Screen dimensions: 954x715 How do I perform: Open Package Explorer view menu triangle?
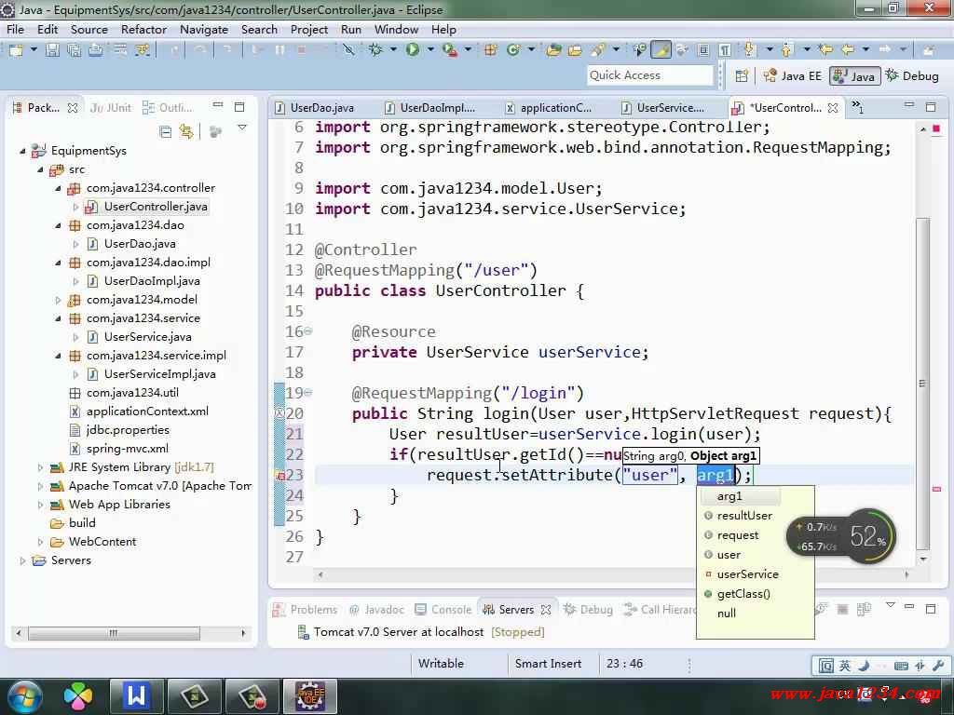coord(242,128)
